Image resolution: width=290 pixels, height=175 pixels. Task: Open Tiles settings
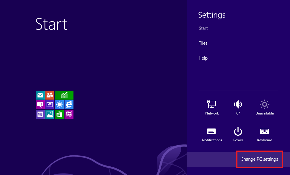(203, 43)
